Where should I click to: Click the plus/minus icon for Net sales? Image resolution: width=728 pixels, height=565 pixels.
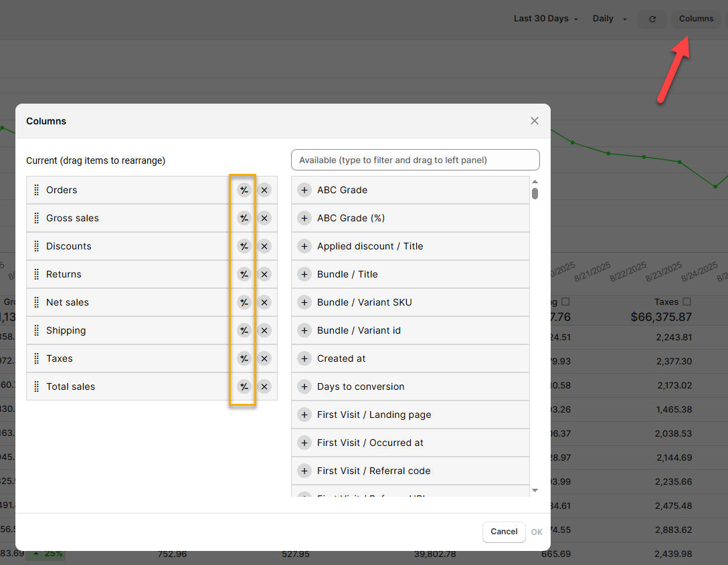244,302
